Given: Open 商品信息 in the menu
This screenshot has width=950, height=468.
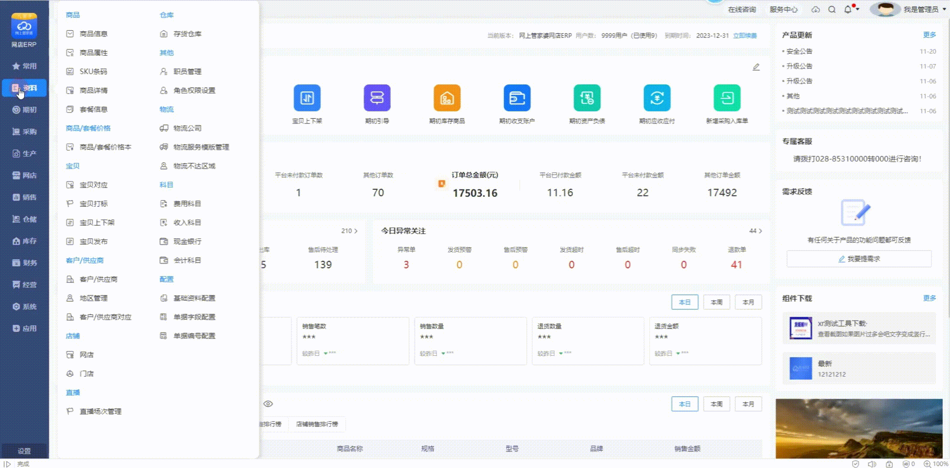Looking at the screenshot, I should (x=93, y=34).
